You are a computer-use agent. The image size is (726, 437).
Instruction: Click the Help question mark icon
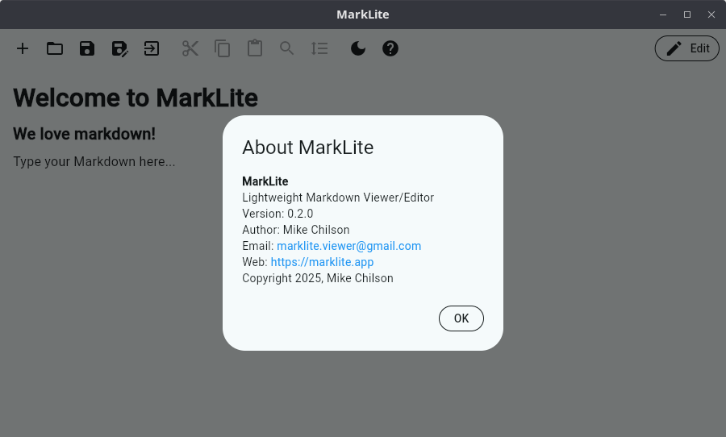coord(390,48)
